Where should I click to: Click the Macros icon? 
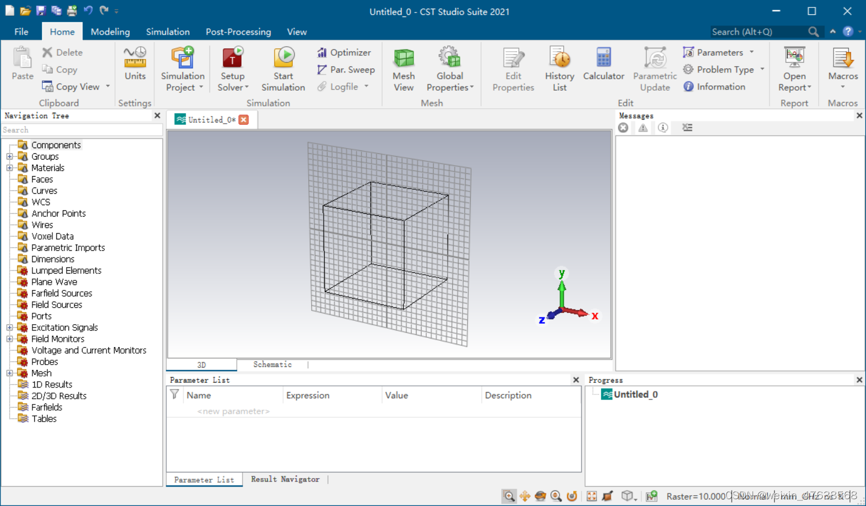pyautogui.click(x=843, y=58)
